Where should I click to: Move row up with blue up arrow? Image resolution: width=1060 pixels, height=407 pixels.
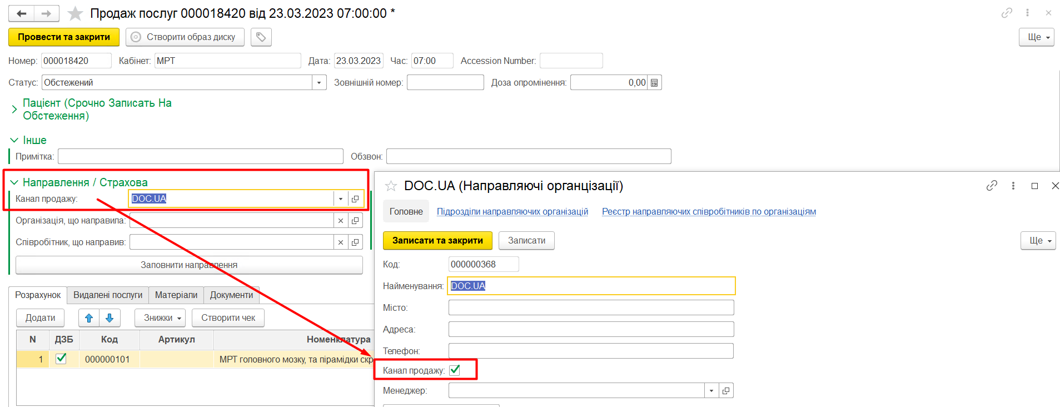point(89,318)
